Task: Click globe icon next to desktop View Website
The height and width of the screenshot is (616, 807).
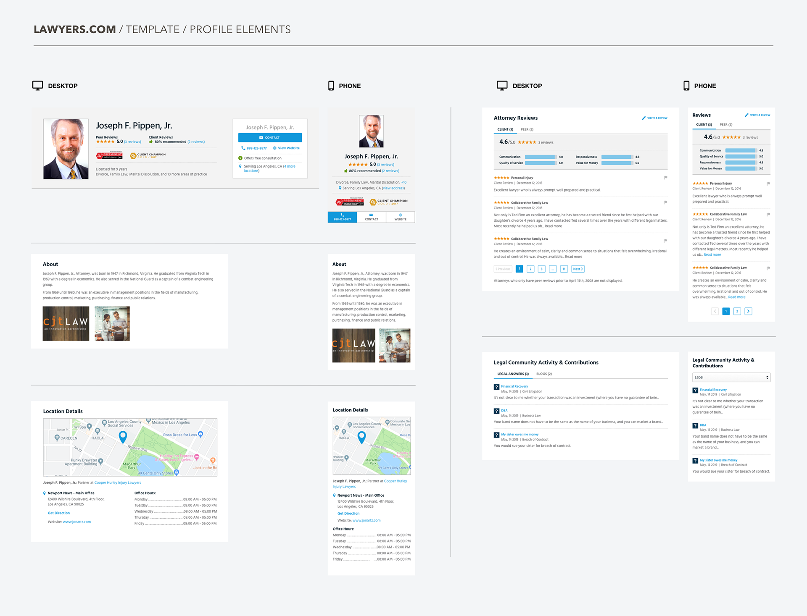Action: [274, 148]
